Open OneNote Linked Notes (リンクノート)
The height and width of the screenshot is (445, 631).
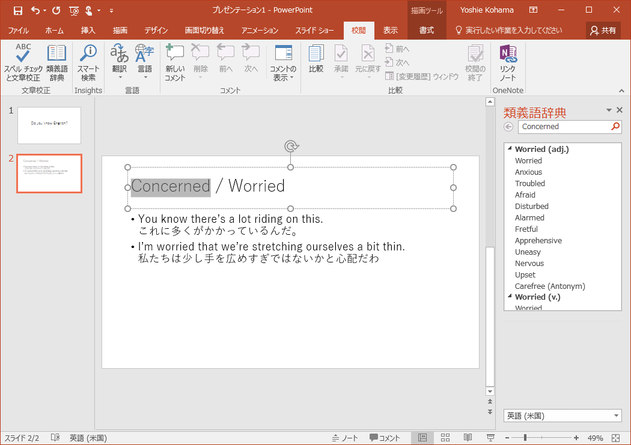[508, 62]
